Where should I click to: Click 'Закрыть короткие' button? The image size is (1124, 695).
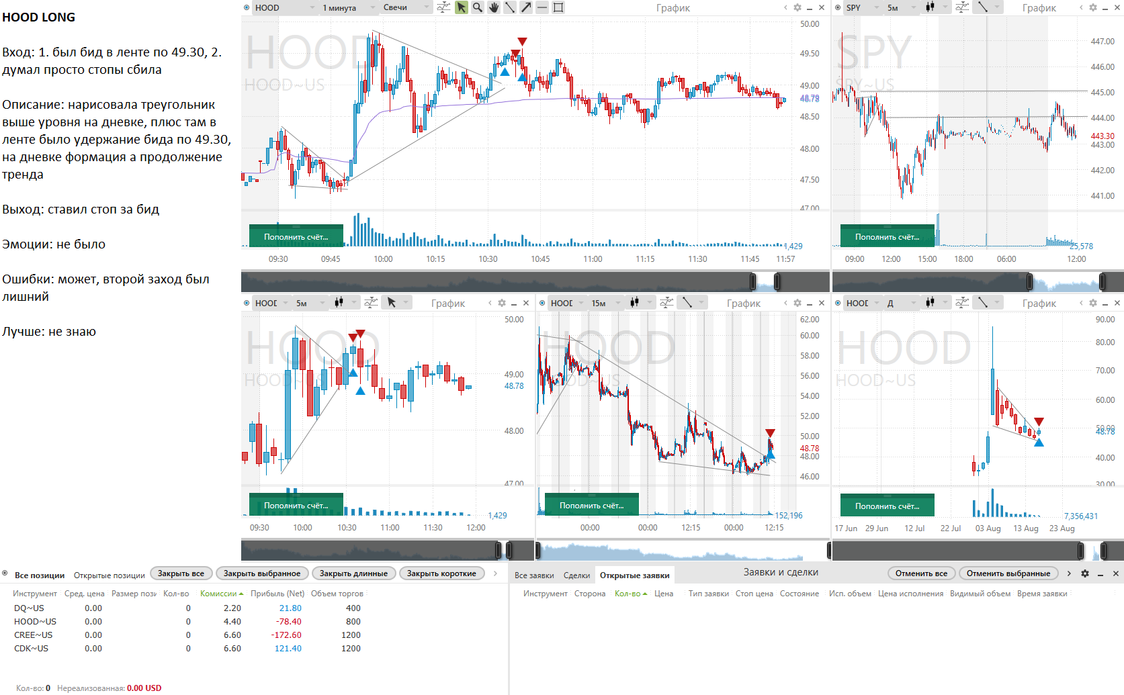pyautogui.click(x=441, y=573)
